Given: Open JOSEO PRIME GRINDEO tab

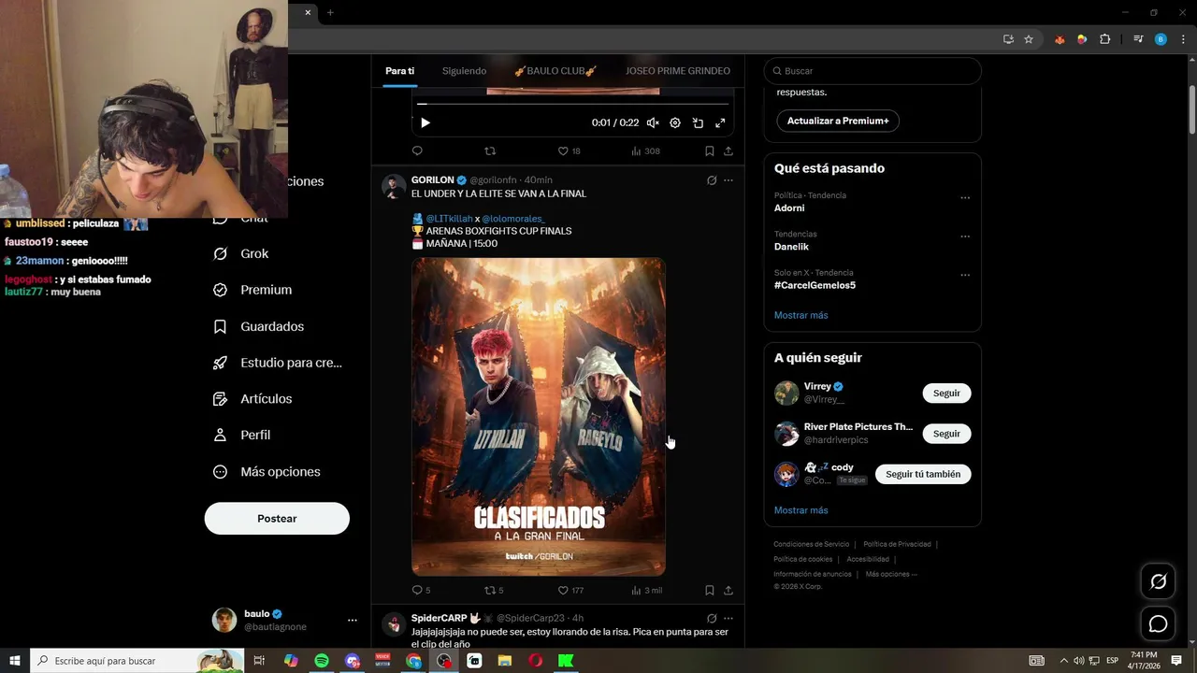Looking at the screenshot, I should pyautogui.click(x=678, y=71).
